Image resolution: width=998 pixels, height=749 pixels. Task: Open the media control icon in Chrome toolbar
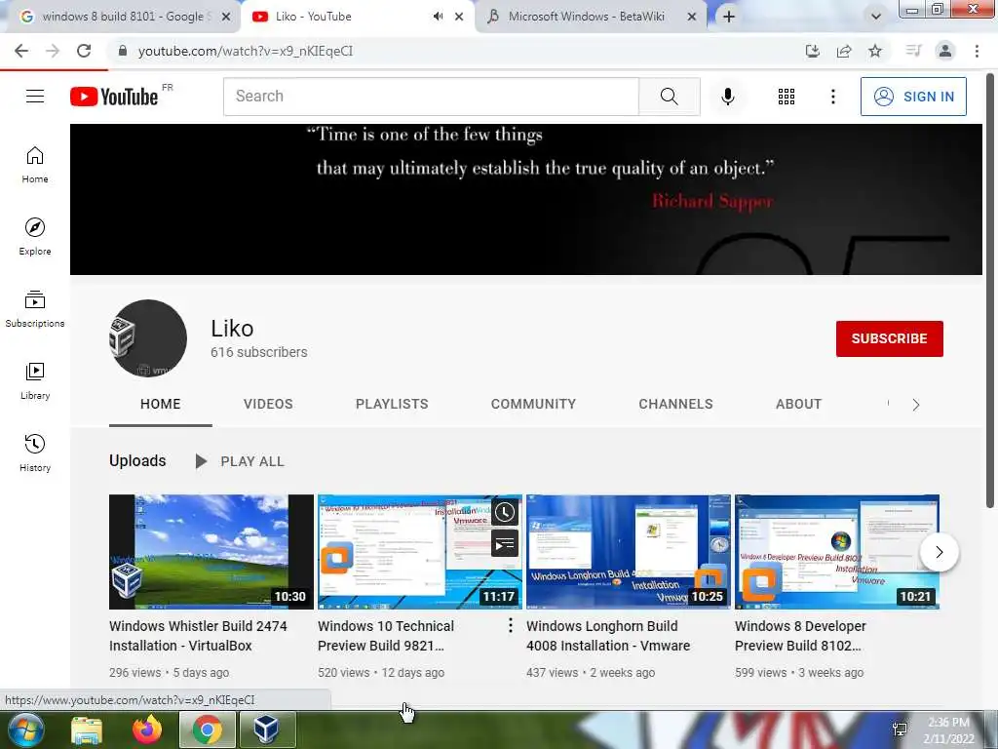tap(914, 51)
